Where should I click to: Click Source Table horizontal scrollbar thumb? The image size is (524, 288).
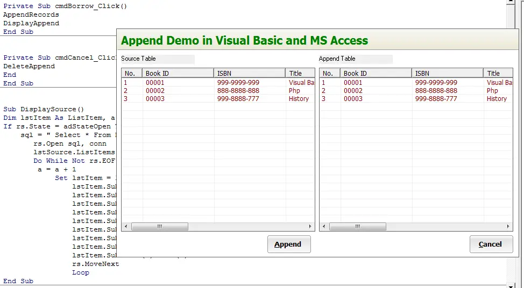coord(160,227)
